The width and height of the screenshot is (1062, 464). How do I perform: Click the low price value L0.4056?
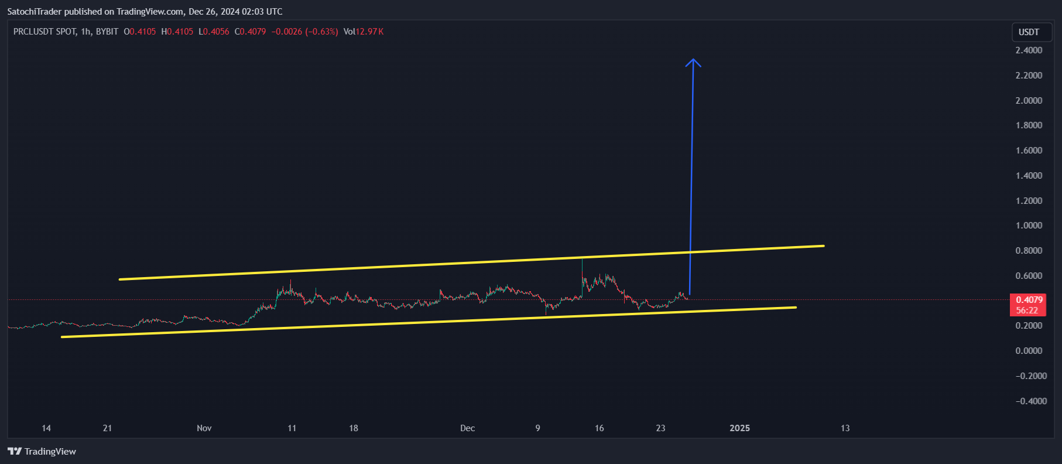(214, 32)
